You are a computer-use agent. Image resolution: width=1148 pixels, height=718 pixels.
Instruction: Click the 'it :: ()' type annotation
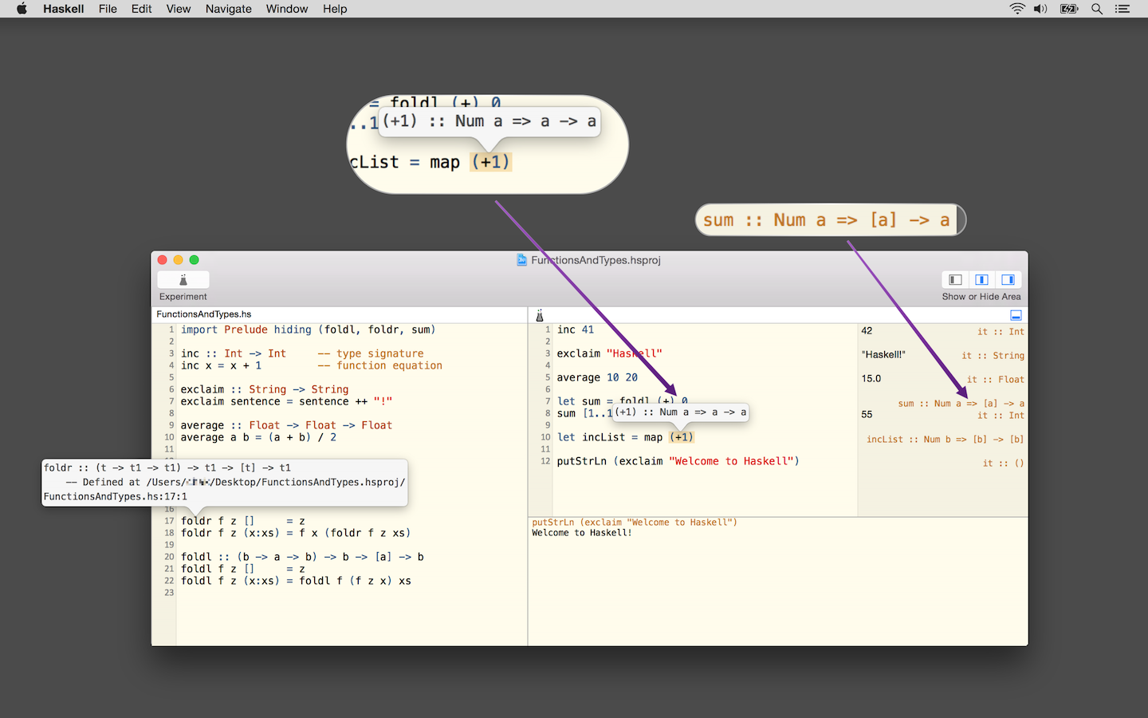click(1004, 464)
